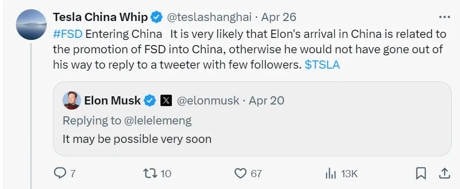Open the $TSLA cashtag link
The width and height of the screenshot is (460, 189).
pos(322,65)
